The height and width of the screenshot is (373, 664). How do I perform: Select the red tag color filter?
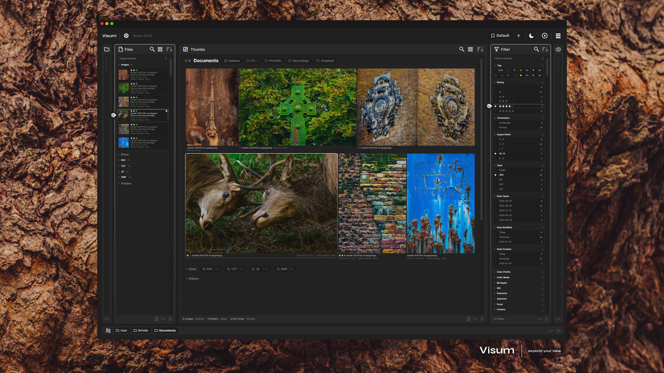tap(508, 70)
